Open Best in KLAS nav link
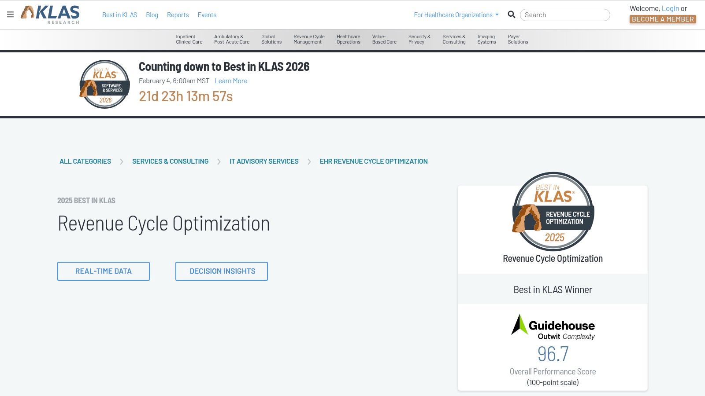 [120, 15]
